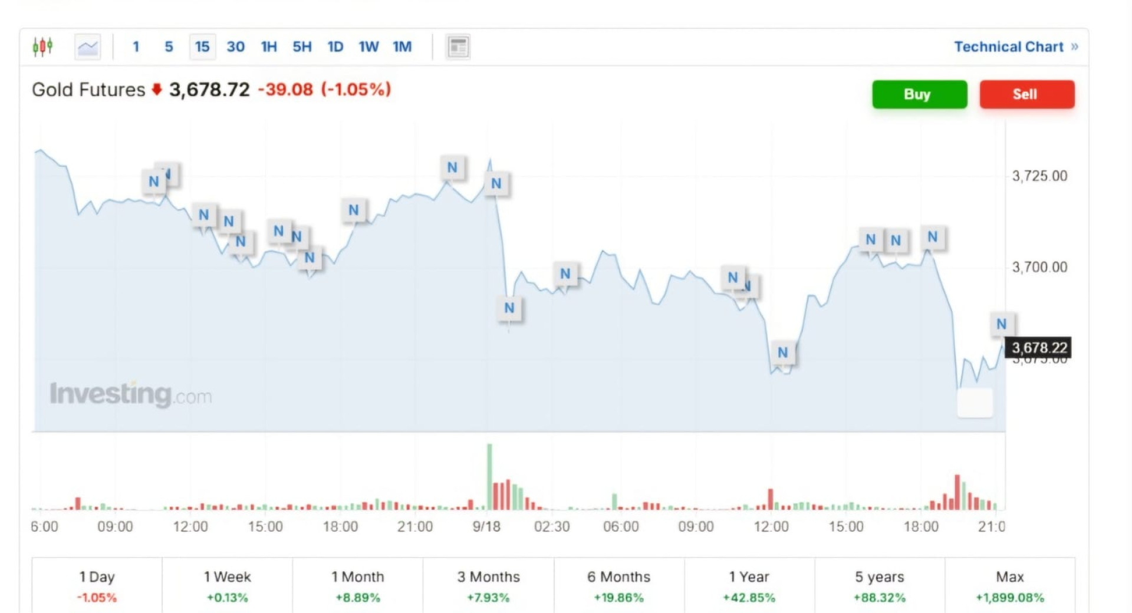This screenshot has height=613, width=1132.
Task: Show the Max performance range
Action: [x=1009, y=586]
